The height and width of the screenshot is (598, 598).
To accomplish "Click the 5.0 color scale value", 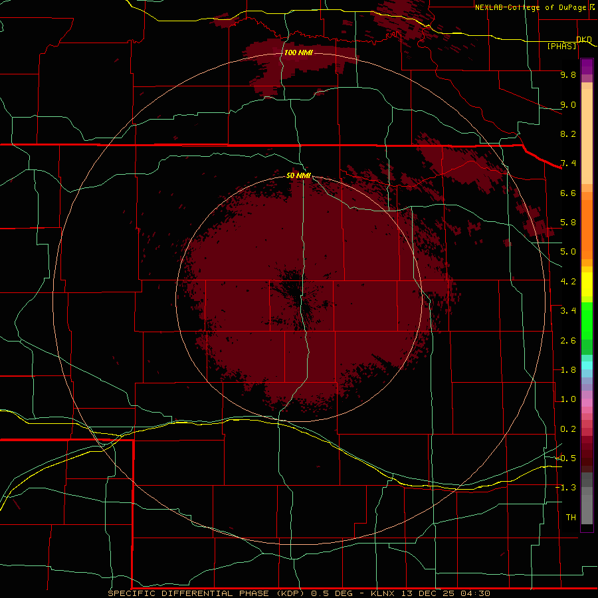I will [x=568, y=252].
